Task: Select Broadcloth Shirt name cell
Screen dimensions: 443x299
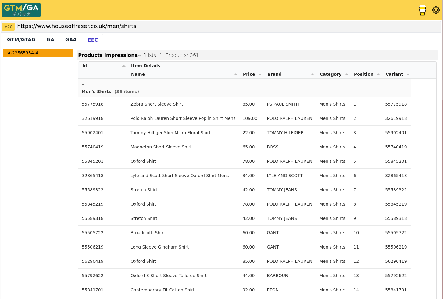Action: [148, 233]
